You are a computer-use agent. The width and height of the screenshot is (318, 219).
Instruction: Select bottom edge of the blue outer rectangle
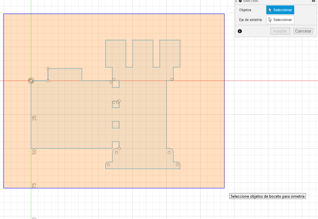click(114, 188)
